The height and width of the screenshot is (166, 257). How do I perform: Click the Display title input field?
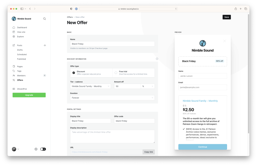pyautogui.click(x=90, y=121)
